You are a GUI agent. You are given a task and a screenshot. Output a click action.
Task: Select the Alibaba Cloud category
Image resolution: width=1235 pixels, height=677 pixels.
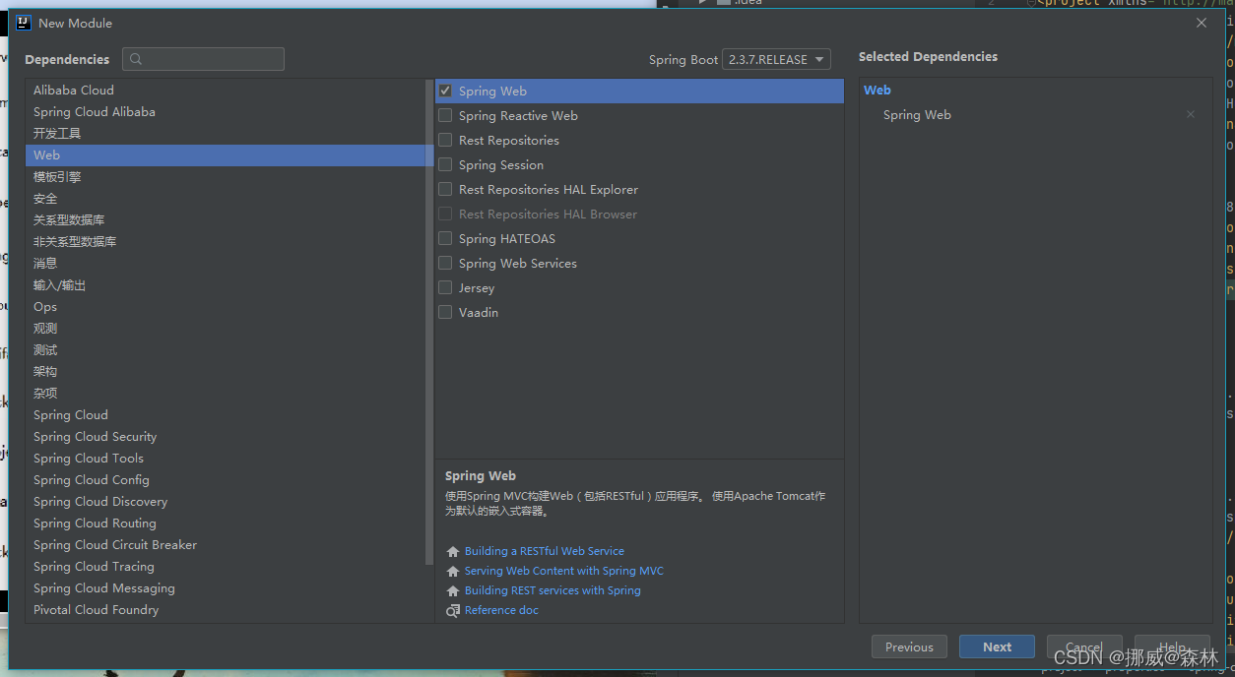click(225, 90)
